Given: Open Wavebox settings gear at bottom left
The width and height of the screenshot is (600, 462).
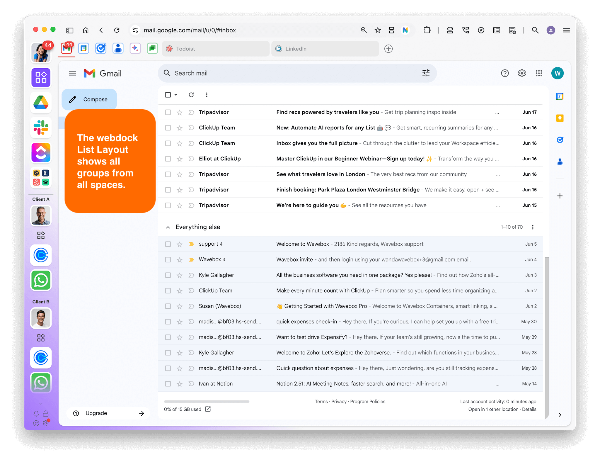Looking at the screenshot, I should (46, 423).
